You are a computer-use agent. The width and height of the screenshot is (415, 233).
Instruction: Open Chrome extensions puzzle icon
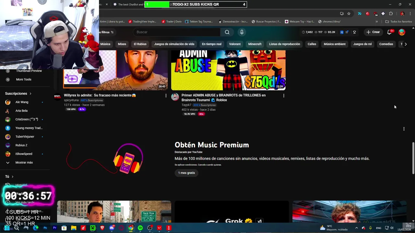391,14
